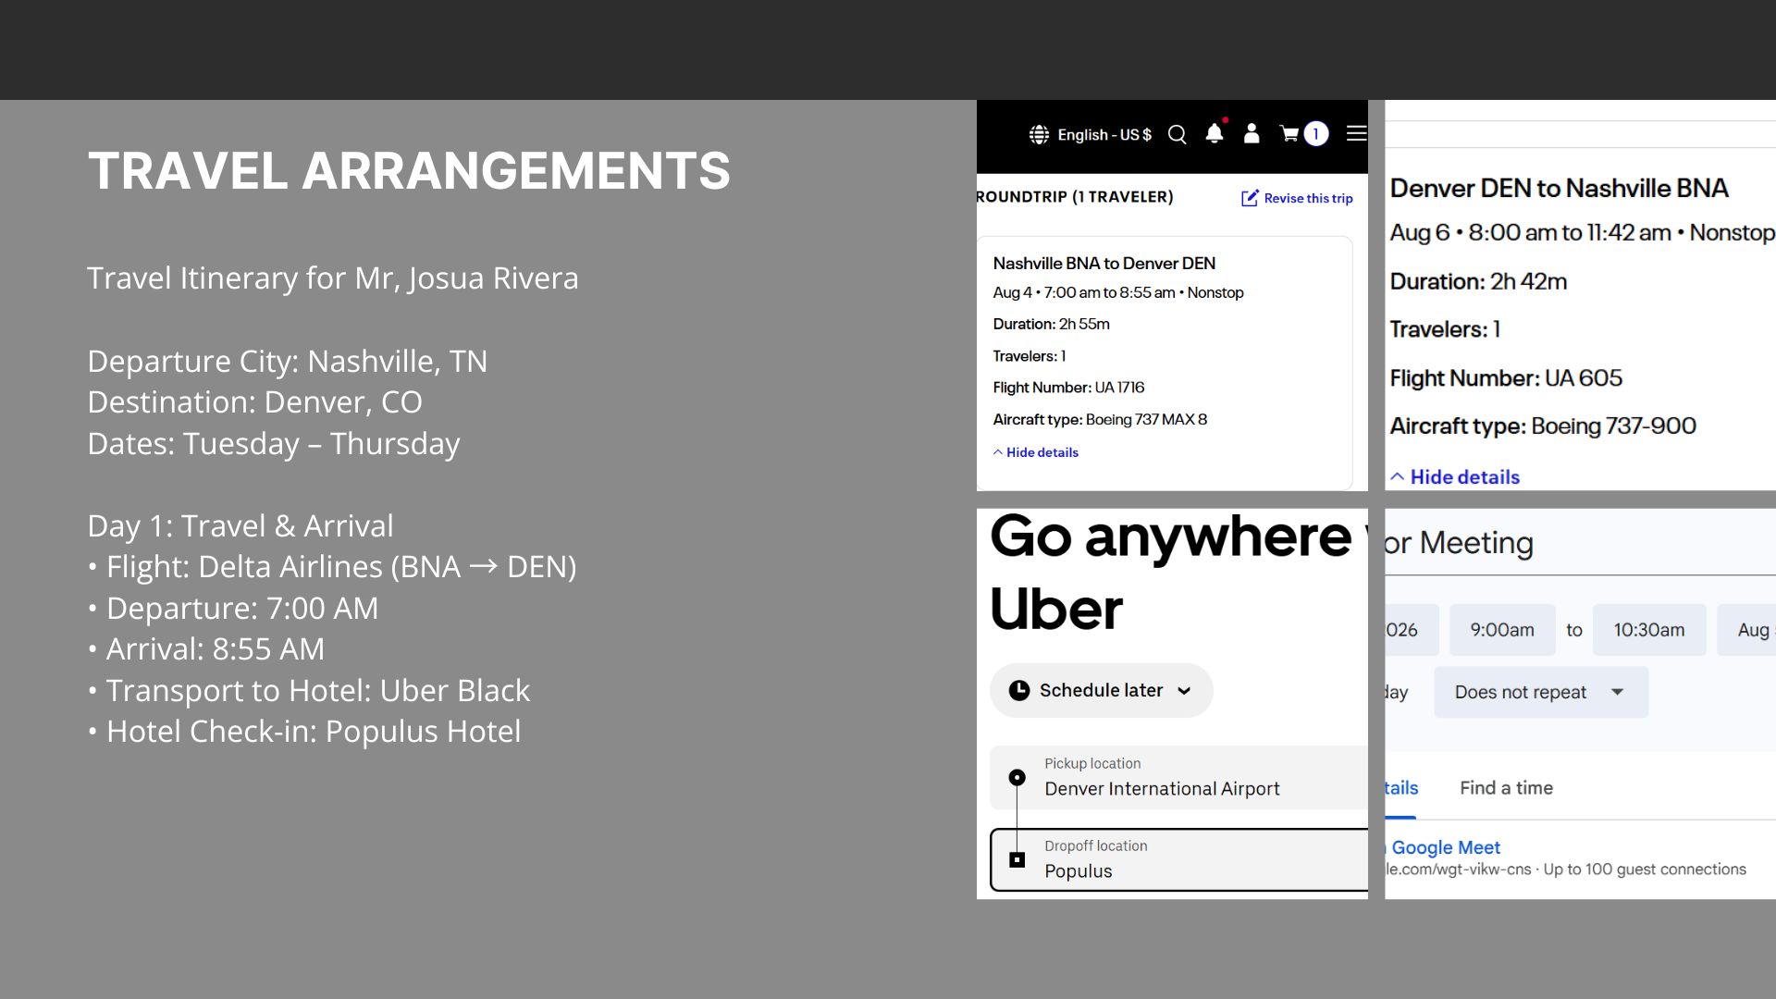
Task: Switch to the Find a time tab
Action: point(1506,788)
